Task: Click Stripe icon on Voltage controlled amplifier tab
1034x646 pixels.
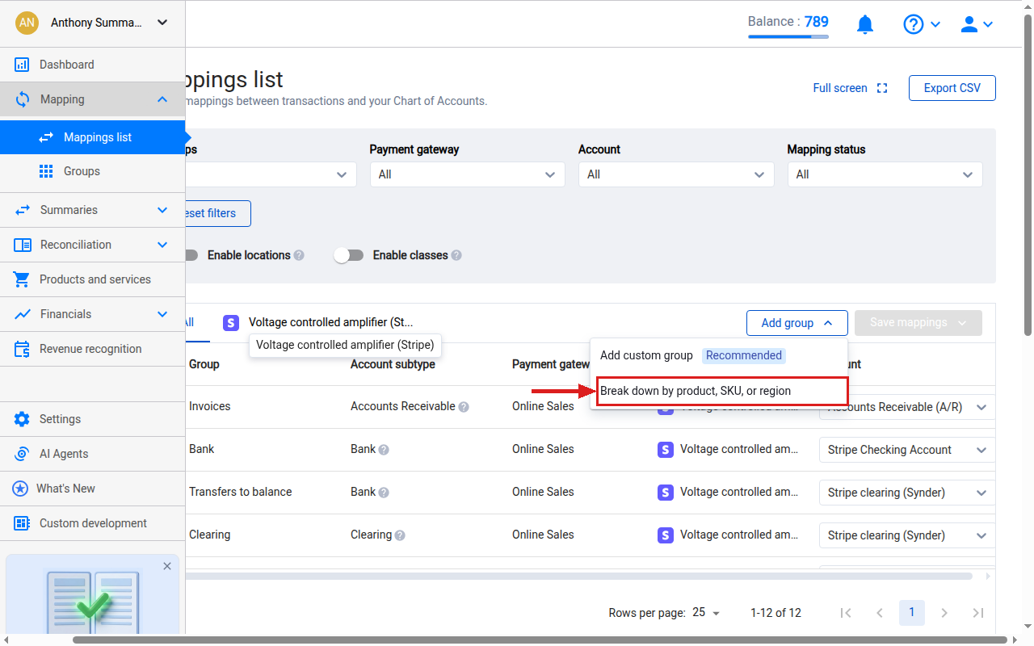Action: tap(231, 322)
